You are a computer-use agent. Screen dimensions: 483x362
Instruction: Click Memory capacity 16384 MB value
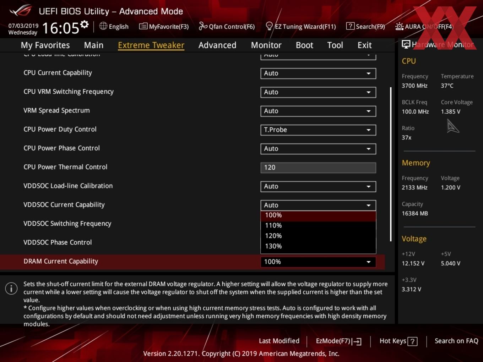click(x=415, y=213)
